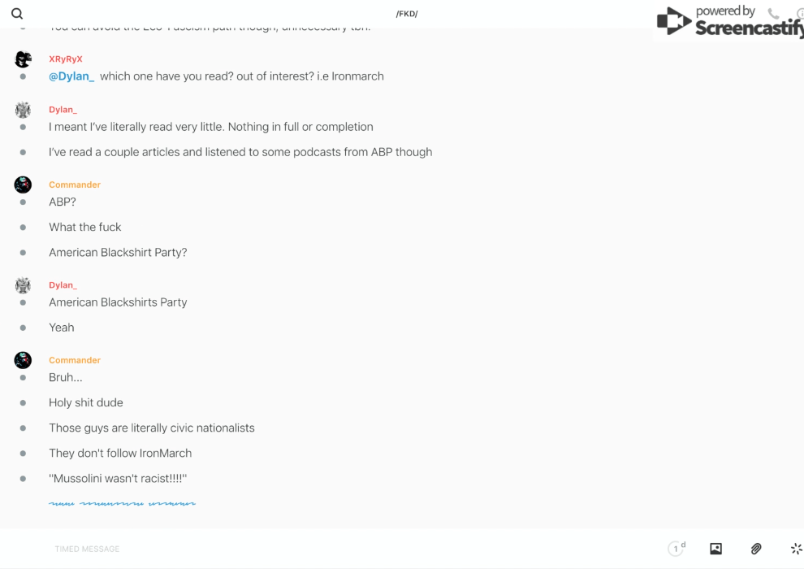Click the @Dylan_ mention link
This screenshot has height=569, width=804.
pos(71,76)
